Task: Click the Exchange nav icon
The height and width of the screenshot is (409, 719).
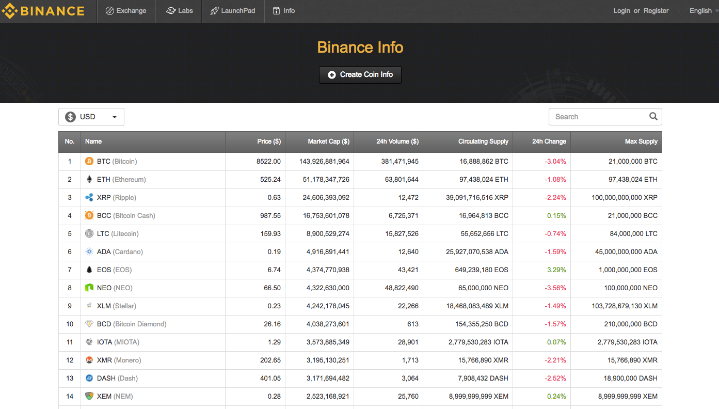Action: click(x=109, y=11)
